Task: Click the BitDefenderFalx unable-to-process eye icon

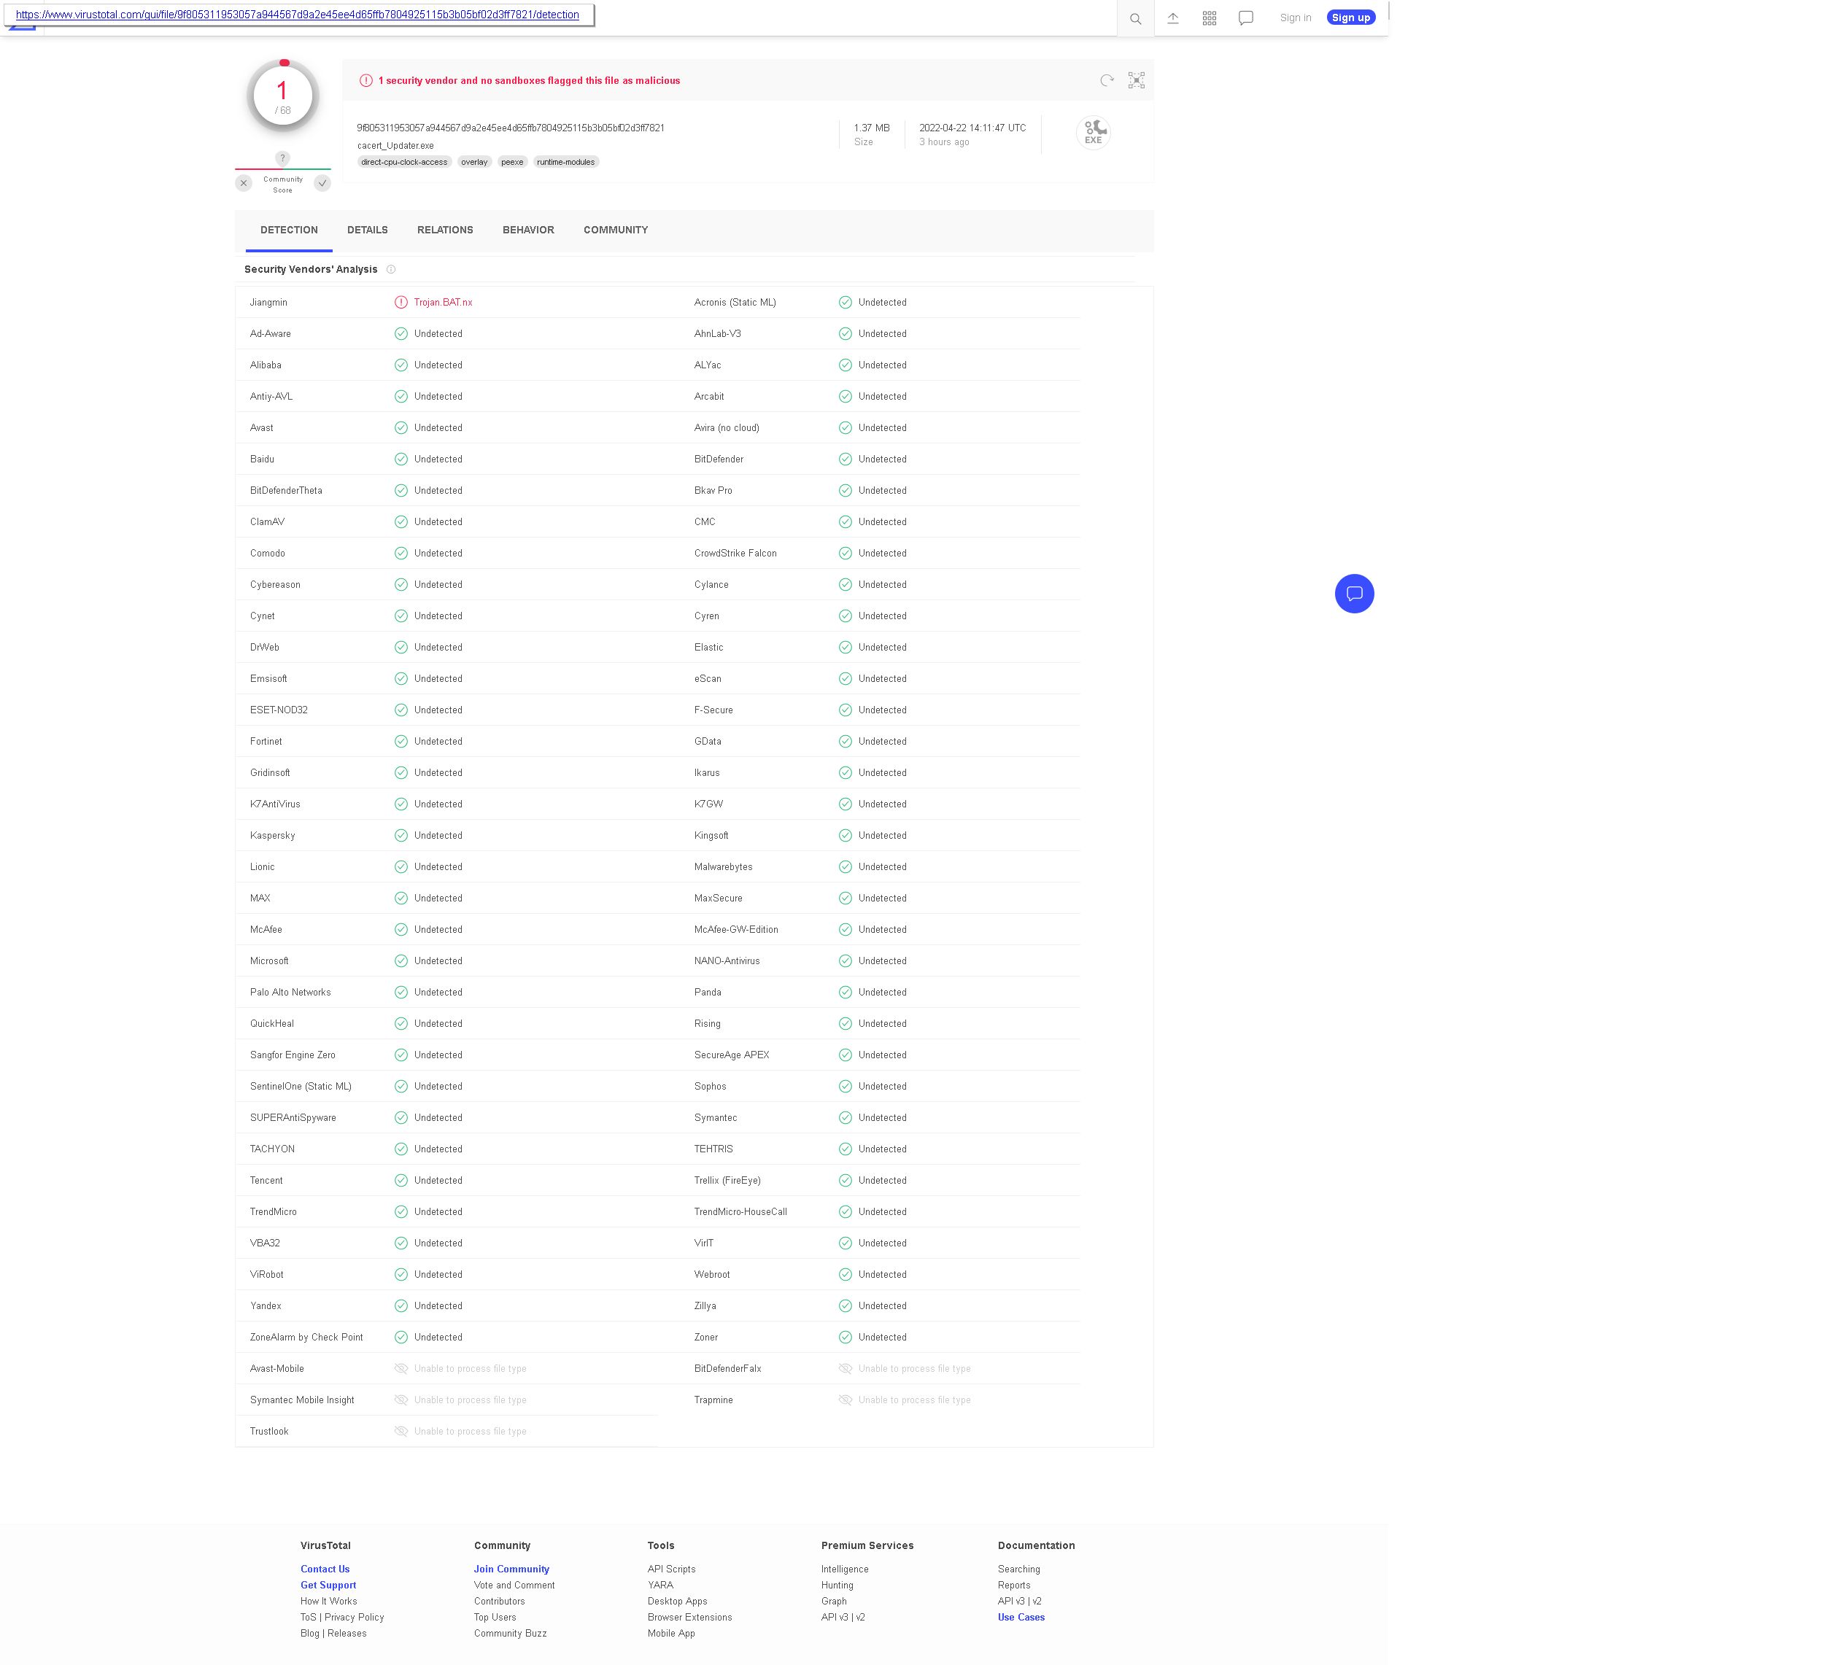Action: 845,1369
